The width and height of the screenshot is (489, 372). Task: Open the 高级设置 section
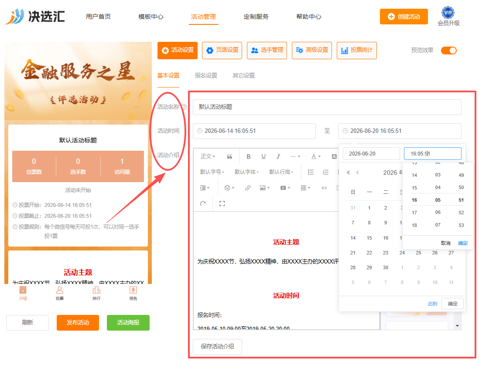pyautogui.click(x=312, y=50)
